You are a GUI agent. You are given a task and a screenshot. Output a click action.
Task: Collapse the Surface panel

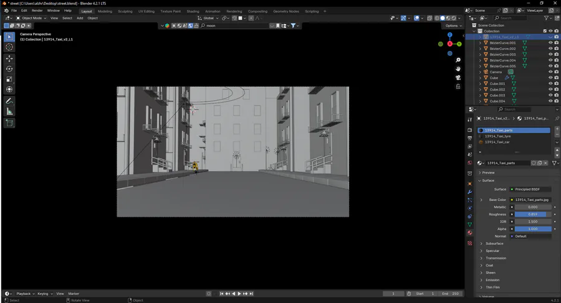tap(488, 180)
